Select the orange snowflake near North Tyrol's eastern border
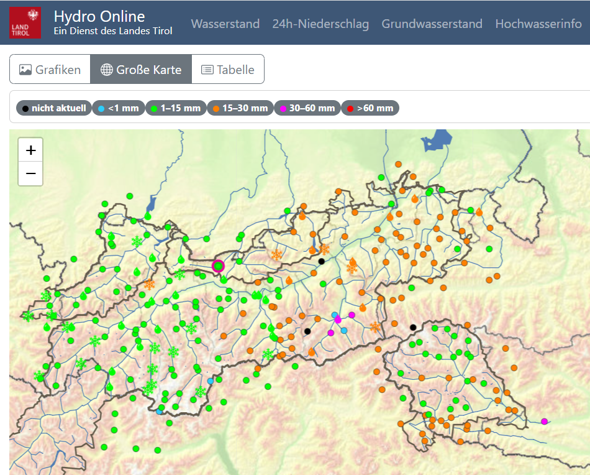590x475 pixels. coord(375,326)
